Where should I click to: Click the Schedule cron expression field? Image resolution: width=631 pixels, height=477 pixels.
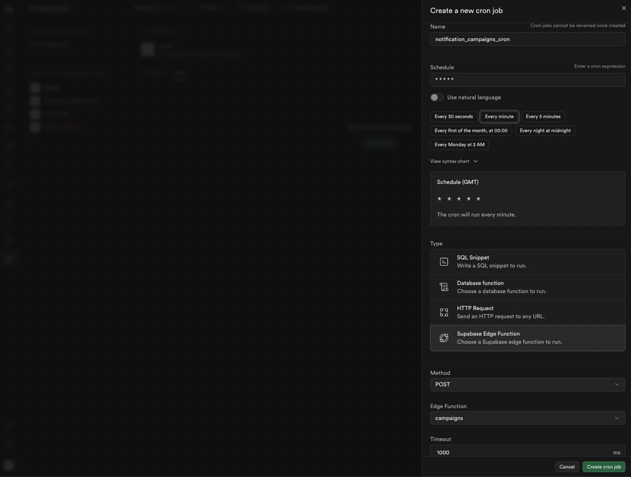point(527,79)
